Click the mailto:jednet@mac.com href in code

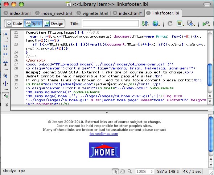click(68, 84)
